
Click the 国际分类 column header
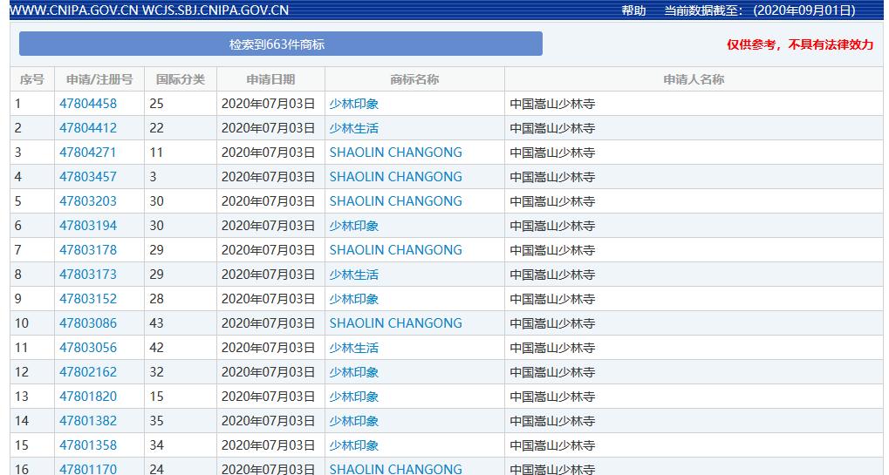click(181, 79)
